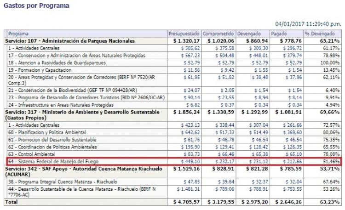Screen dimensions: 345x210
Task: Select the $ 90,14 presupuestado amount
Action: (x=192, y=97)
